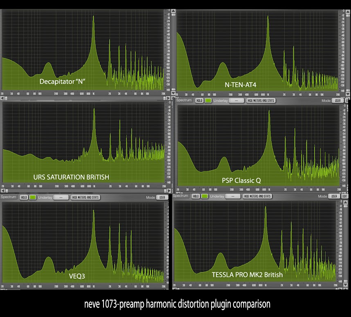Toggle HOLD in VEQ3 analyzer toolbar
Screen dimensions: 351x317
tap(24, 197)
